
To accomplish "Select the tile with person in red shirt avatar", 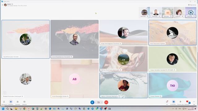I will click(x=123, y=85).
